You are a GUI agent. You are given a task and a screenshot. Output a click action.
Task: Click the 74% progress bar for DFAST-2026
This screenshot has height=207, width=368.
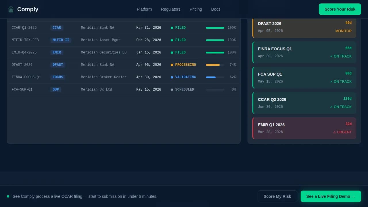(215, 65)
